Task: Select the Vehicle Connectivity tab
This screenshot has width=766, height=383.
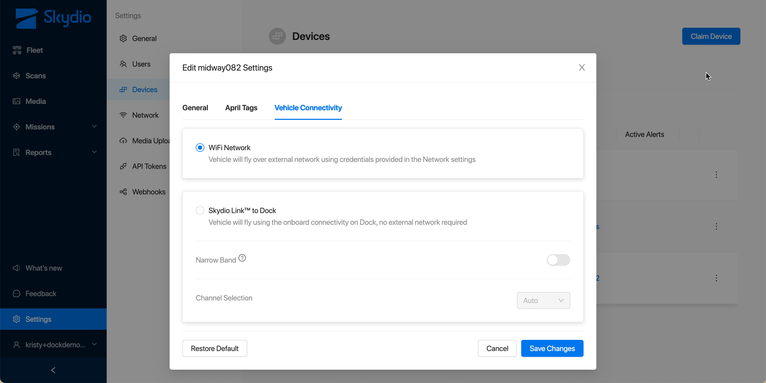Action: (308, 108)
